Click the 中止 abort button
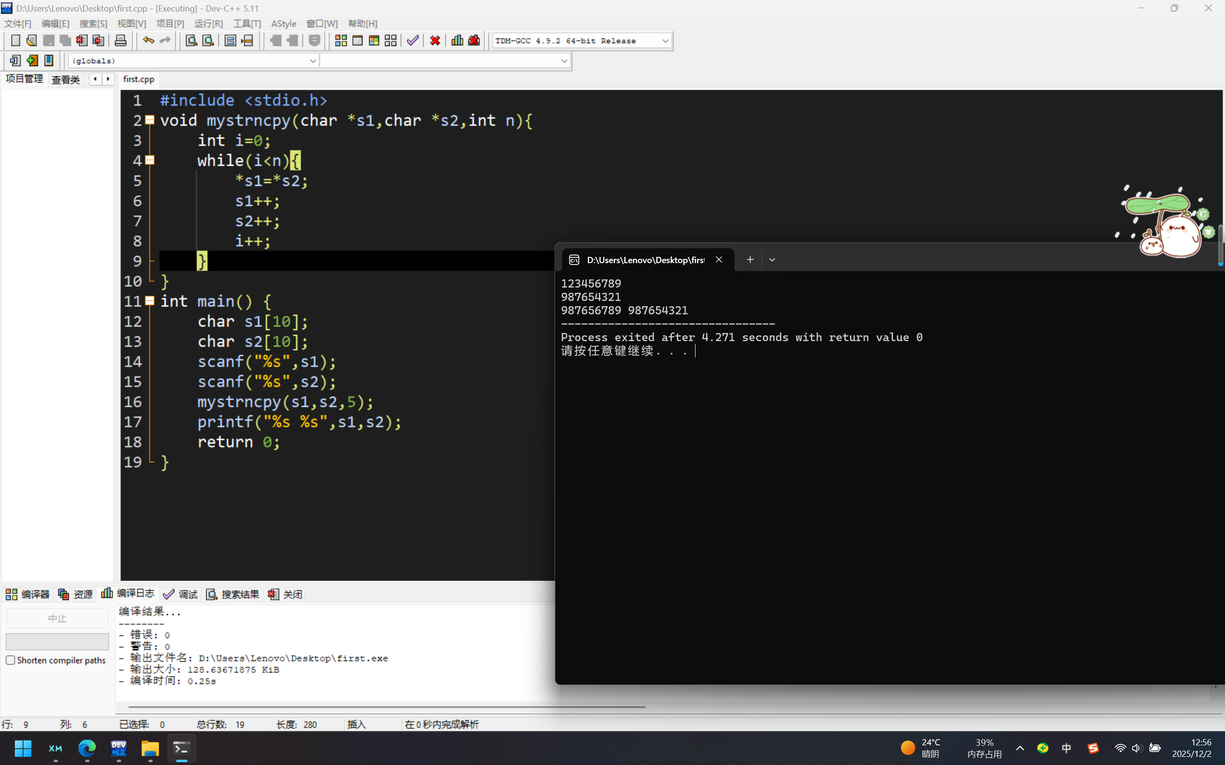Viewport: 1225px width, 765px height. click(57, 618)
